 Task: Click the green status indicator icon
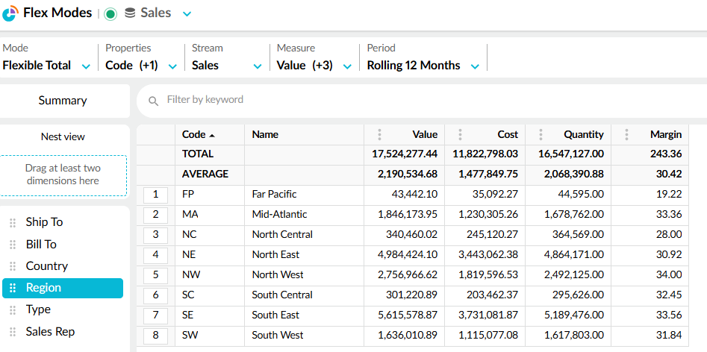(x=110, y=13)
